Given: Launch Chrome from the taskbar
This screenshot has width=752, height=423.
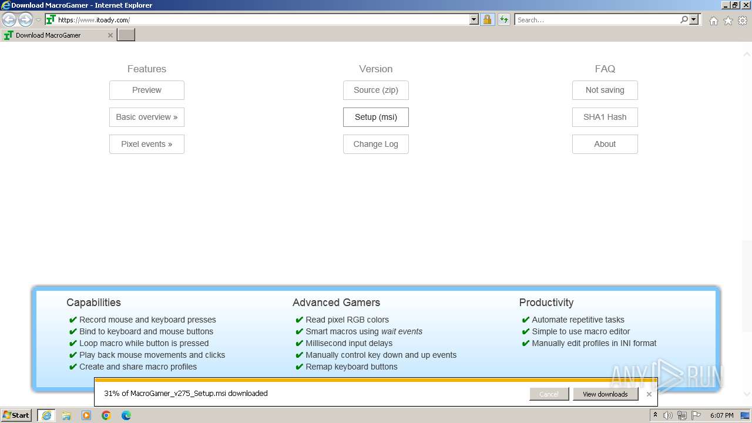Looking at the screenshot, I should click(106, 415).
